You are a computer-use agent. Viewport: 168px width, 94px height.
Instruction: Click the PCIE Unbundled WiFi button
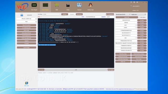pyautogui.click(x=27, y=38)
